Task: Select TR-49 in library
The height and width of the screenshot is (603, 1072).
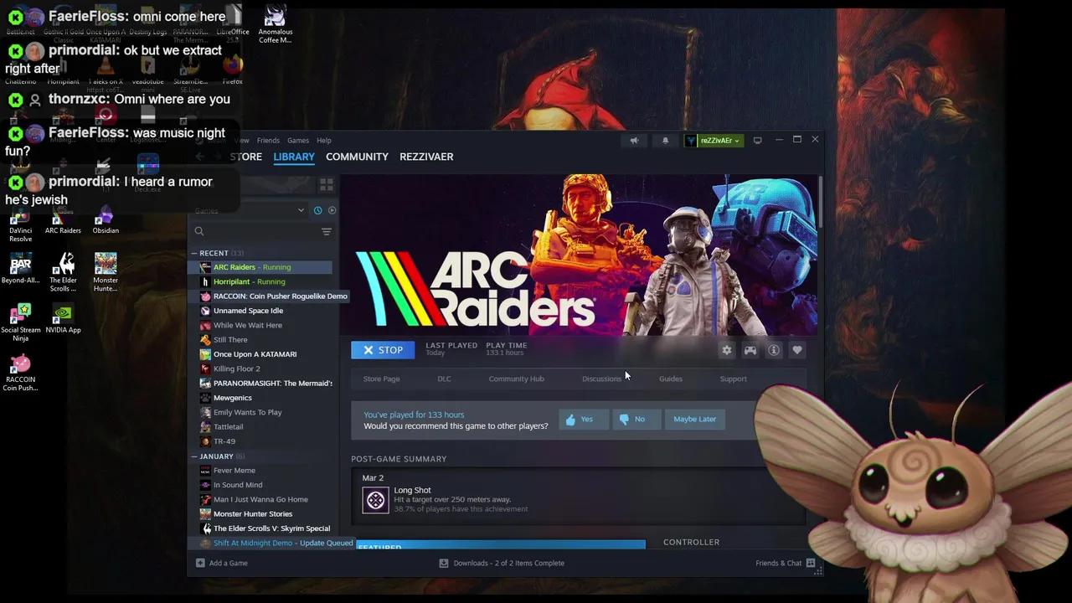Action: [260, 441]
